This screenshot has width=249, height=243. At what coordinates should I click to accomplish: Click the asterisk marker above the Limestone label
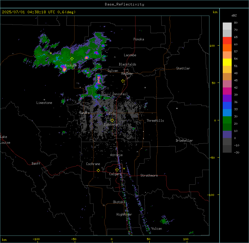[44, 100]
